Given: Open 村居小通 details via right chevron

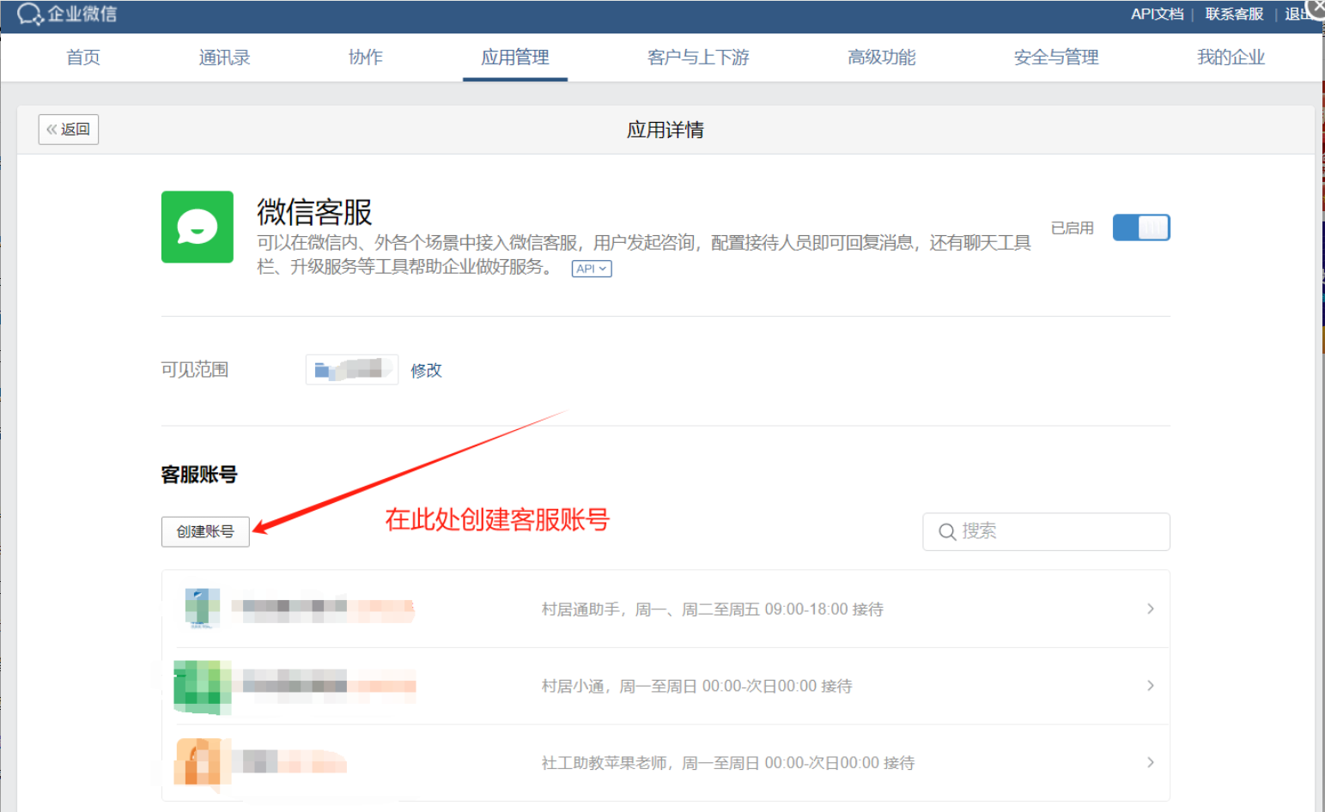Looking at the screenshot, I should pos(1150,686).
